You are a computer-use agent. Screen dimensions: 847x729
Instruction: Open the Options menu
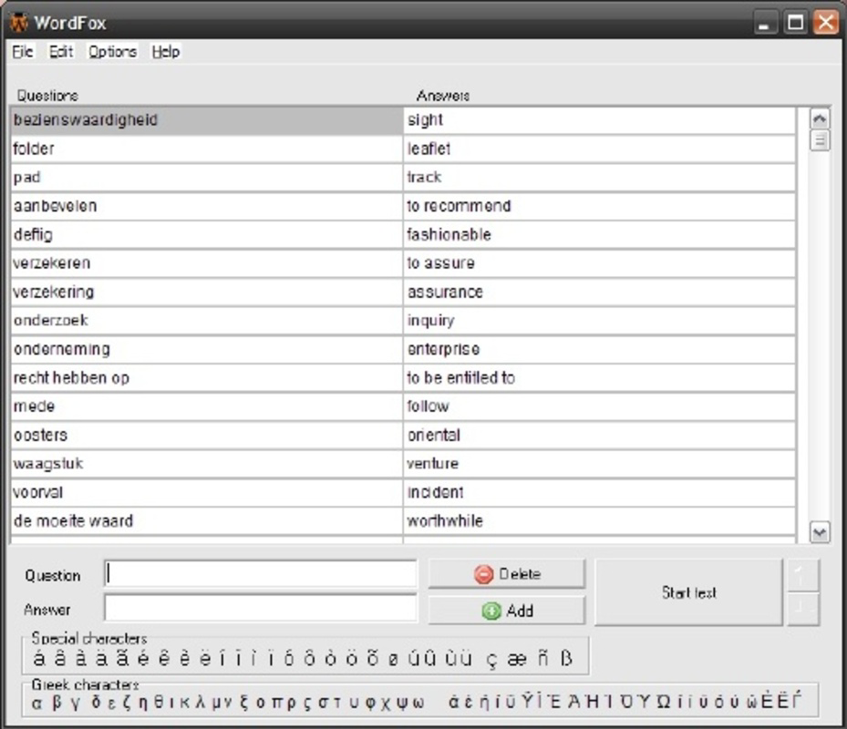click(112, 51)
